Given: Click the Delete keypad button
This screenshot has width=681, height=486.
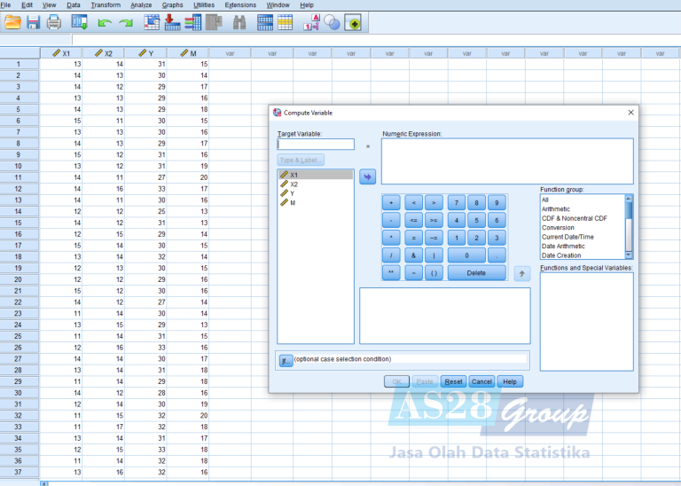Looking at the screenshot, I should click(x=476, y=273).
